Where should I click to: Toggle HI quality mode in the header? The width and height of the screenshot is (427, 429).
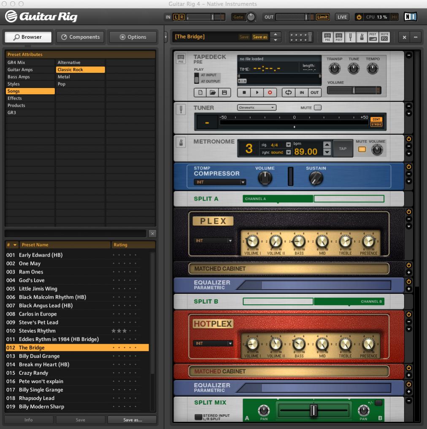pyautogui.click(x=394, y=17)
